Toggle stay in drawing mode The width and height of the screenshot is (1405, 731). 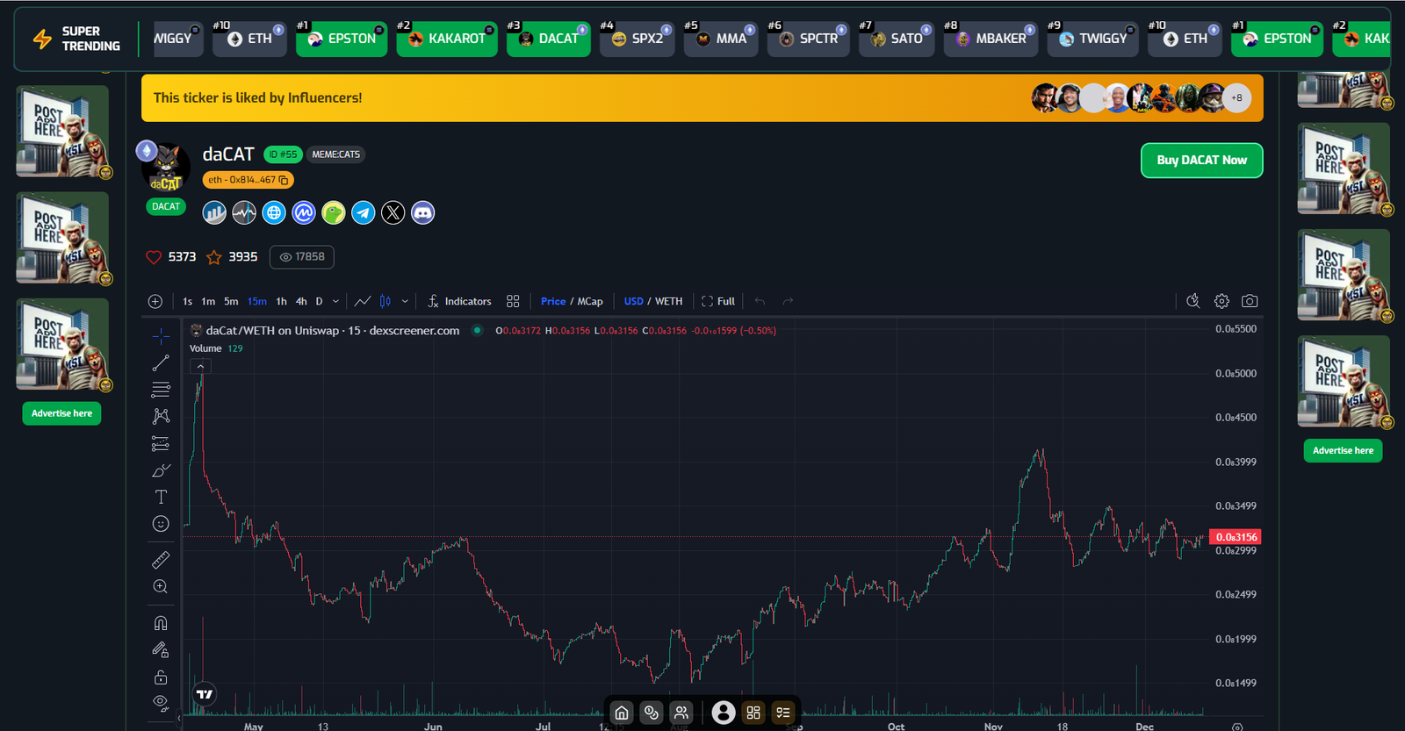click(161, 650)
